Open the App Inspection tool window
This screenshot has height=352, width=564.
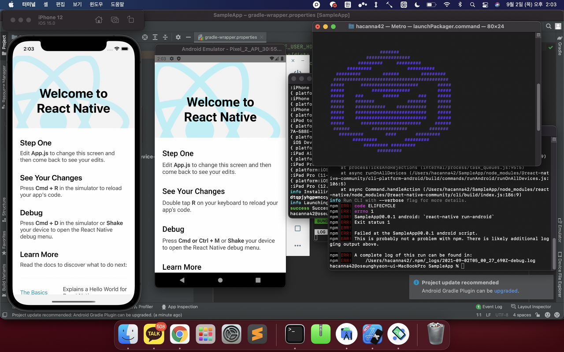point(180,307)
